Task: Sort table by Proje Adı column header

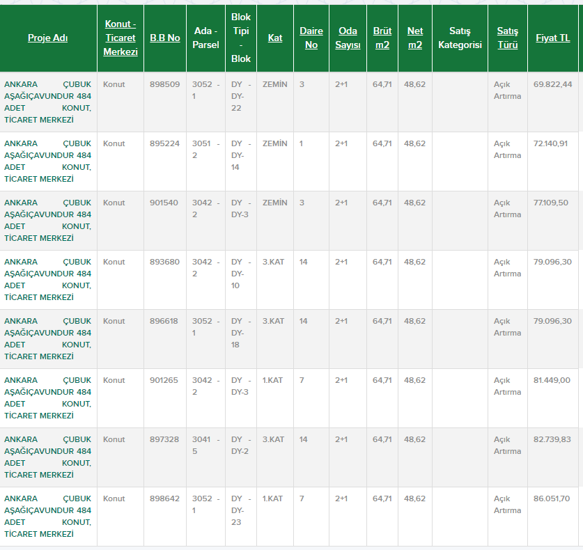Action: tap(47, 38)
